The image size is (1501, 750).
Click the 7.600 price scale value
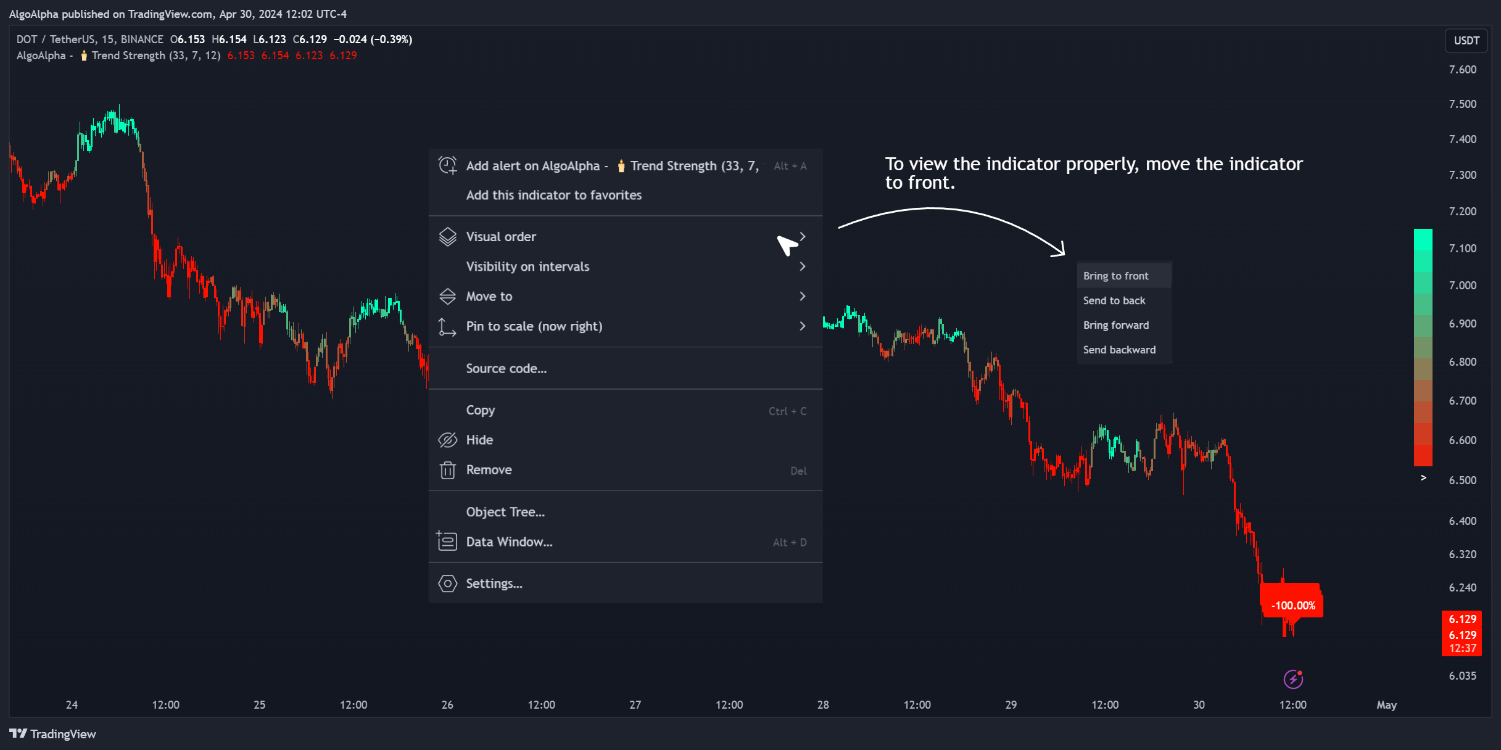1463,70
